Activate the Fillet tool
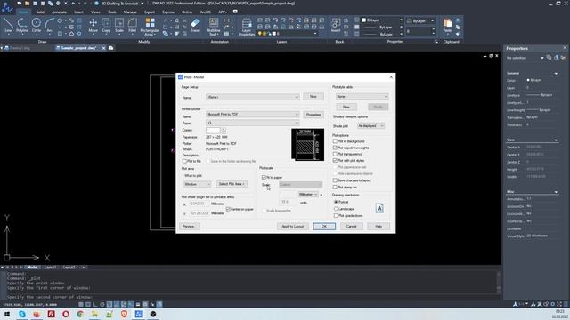Viewport: 570px width, 320px height. [x=133, y=26]
